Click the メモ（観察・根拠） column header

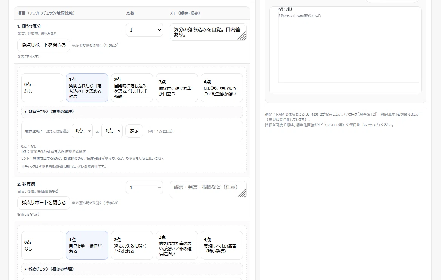(x=186, y=13)
